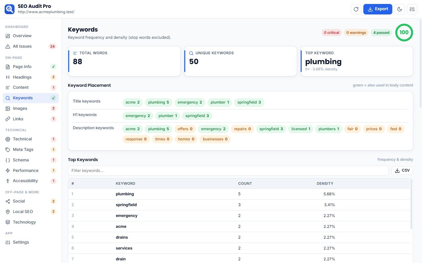Click the Technology layers icon
Image resolution: width=422 pixels, height=263 pixels.
click(8, 222)
